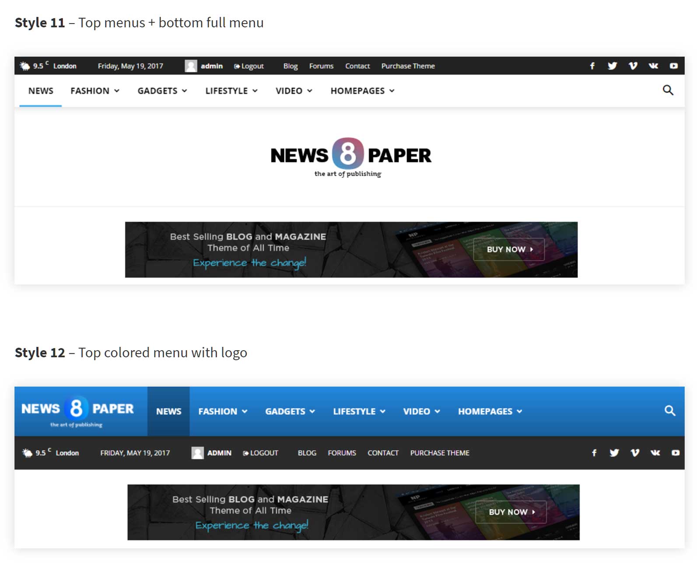Click the London weather location in Style 12
The height and width of the screenshot is (564, 700).
pyautogui.click(x=67, y=453)
